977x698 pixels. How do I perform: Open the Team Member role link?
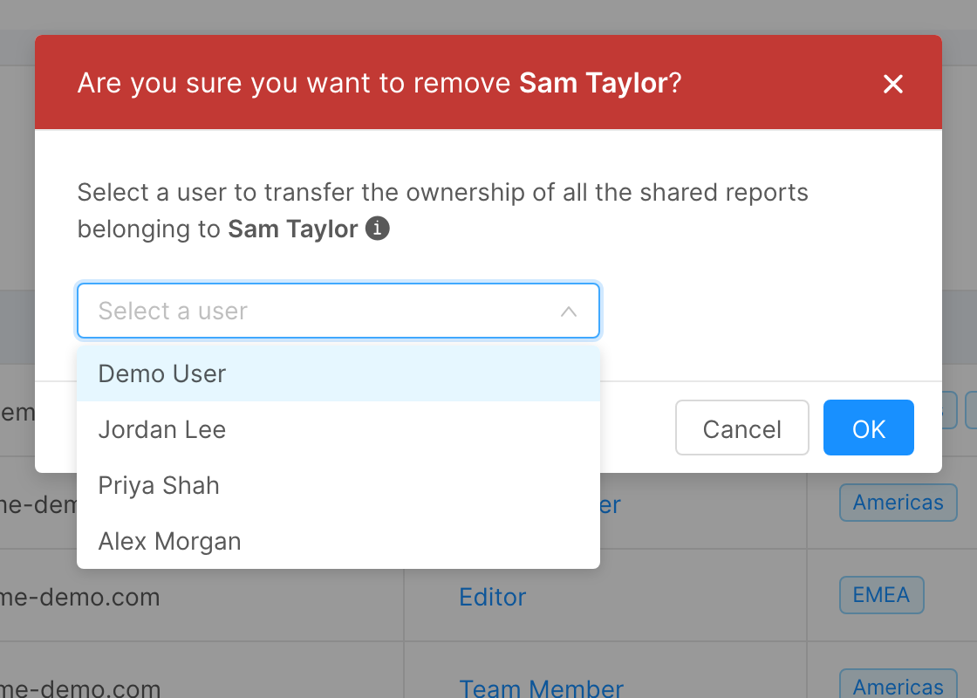click(x=541, y=688)
